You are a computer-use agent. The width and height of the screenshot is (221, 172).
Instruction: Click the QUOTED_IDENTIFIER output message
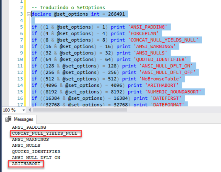pyautogui.click(x=36, y=152)
